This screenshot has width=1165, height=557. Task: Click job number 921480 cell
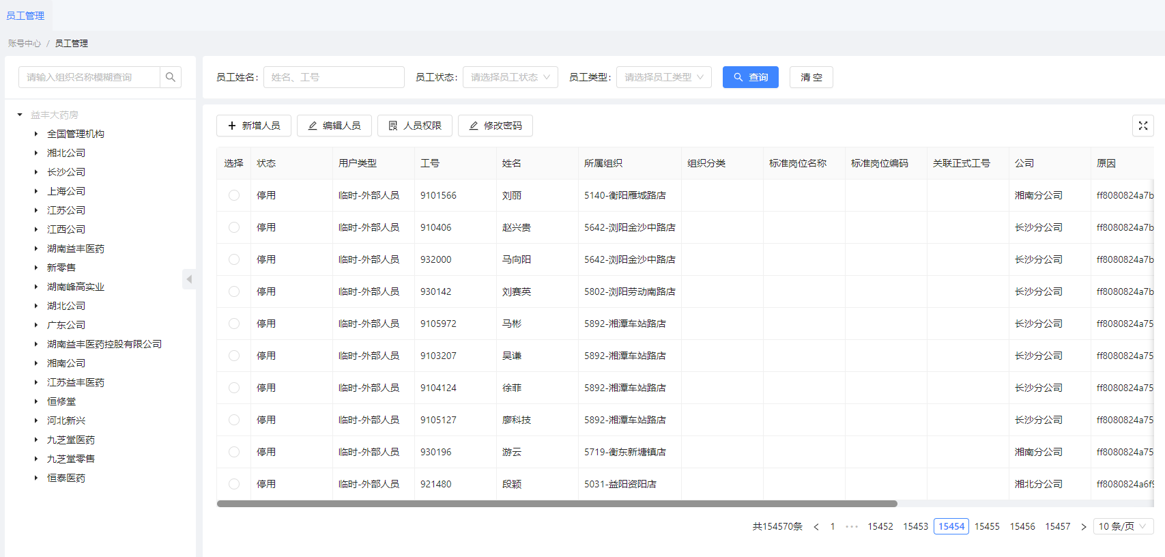click(x=455, y=484)
